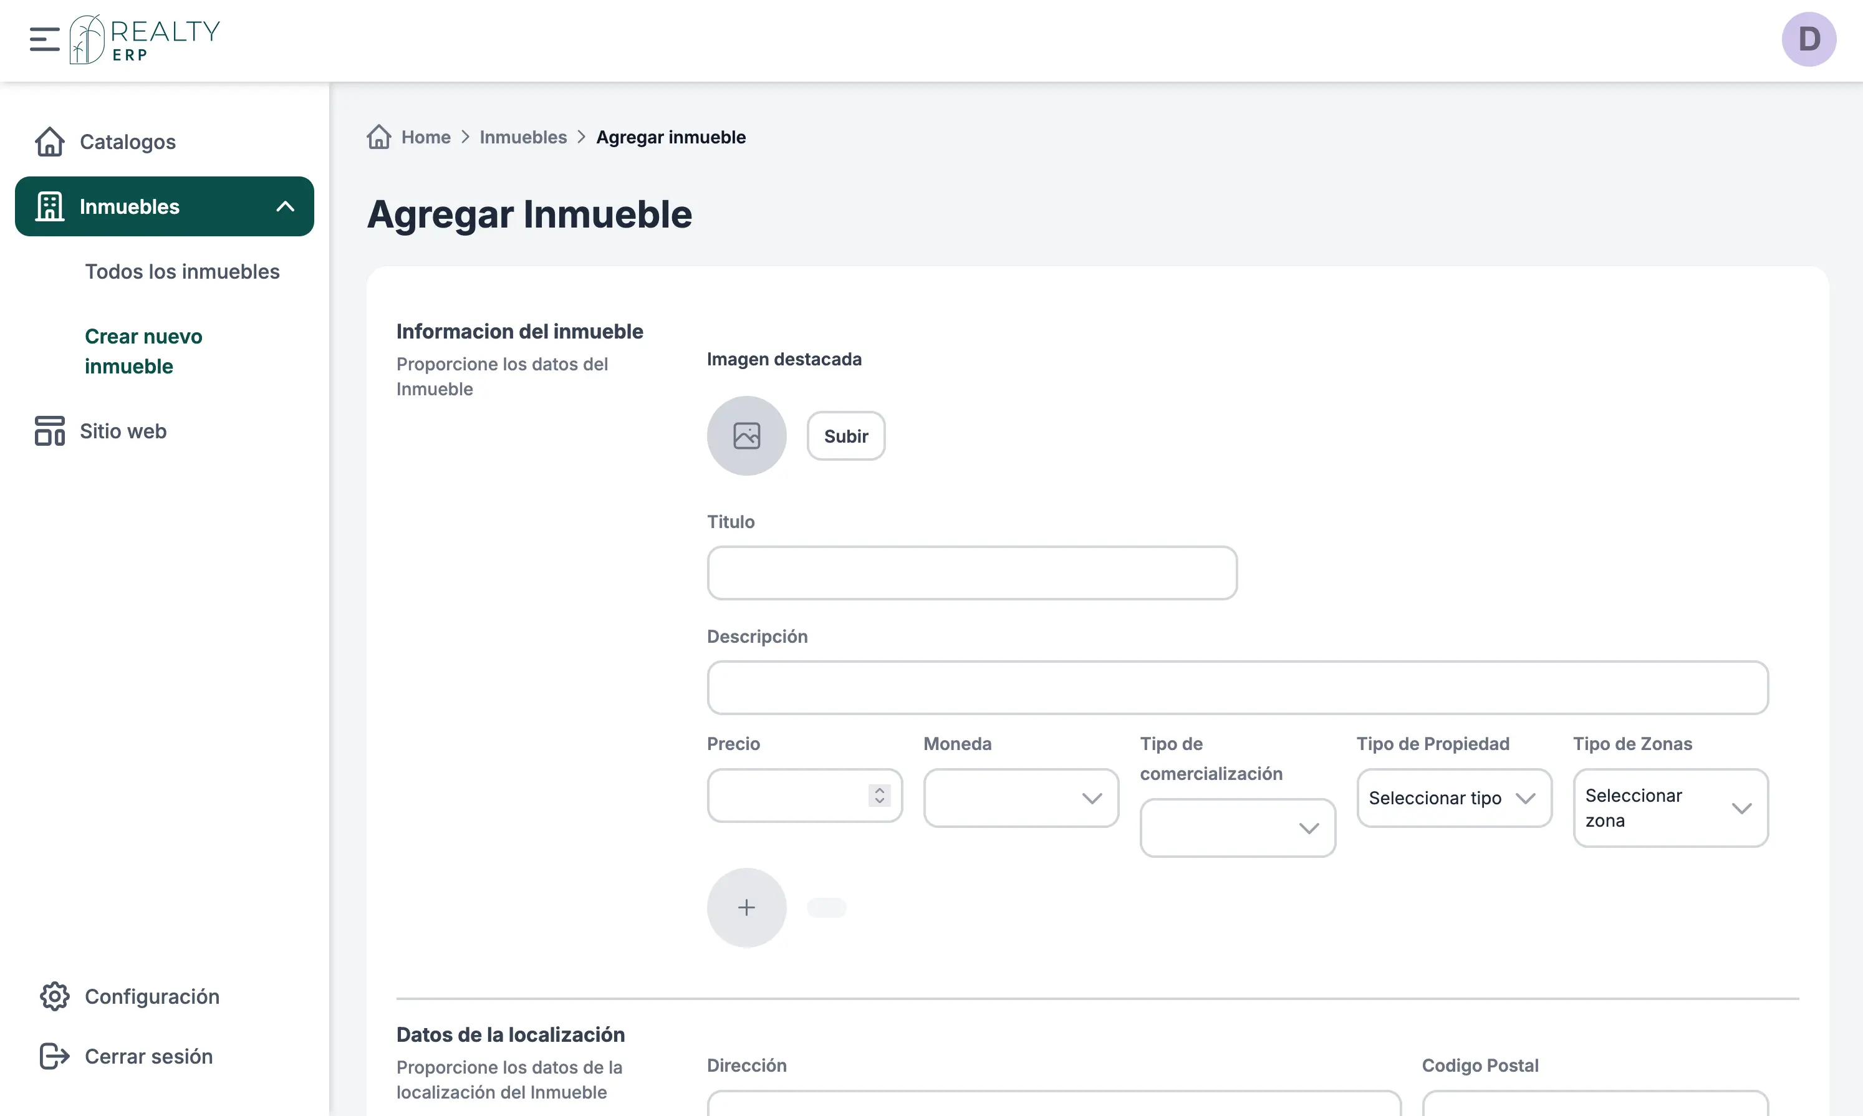Click the Precio number stepper arrows

coord(879,796)
